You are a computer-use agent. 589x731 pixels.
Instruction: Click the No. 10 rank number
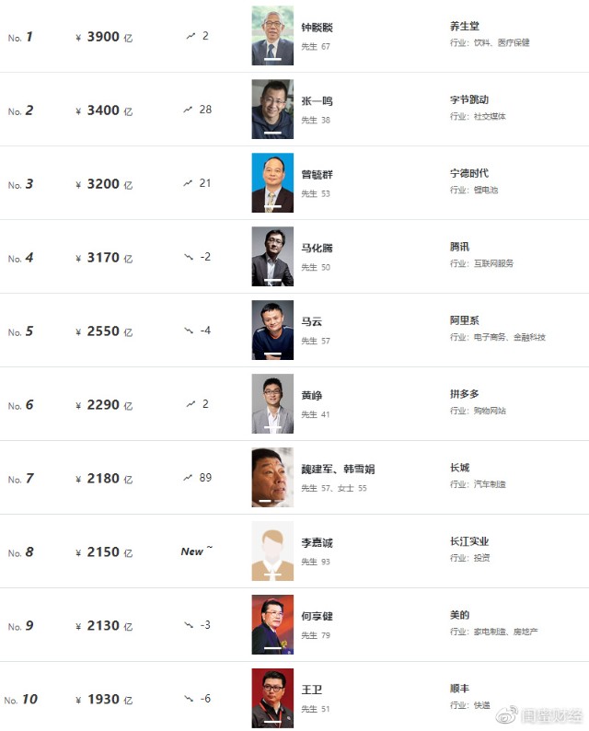click(21, 700)
